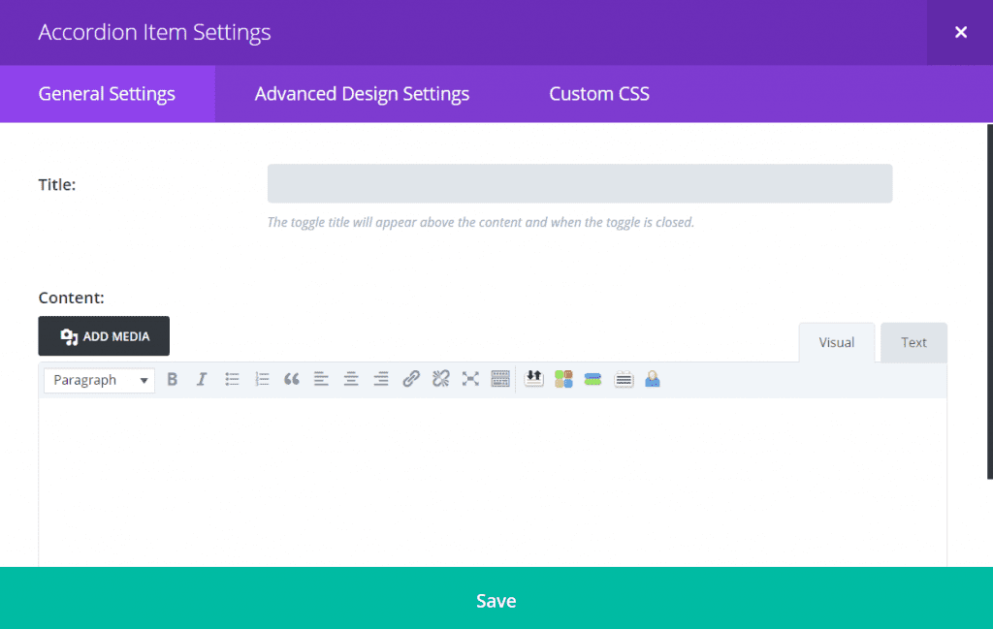Remove the current hyperlink
993x629 pixels.
[x=440, y=379]
